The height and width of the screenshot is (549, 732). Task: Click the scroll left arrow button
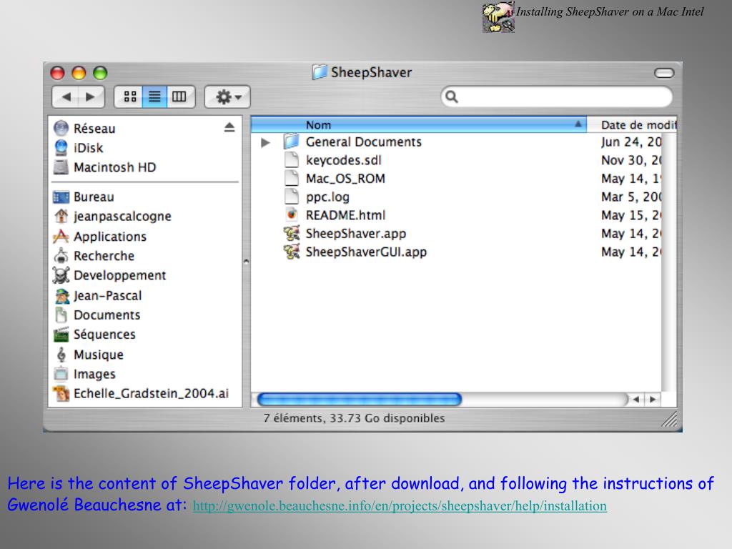click(x=635, y=399)
